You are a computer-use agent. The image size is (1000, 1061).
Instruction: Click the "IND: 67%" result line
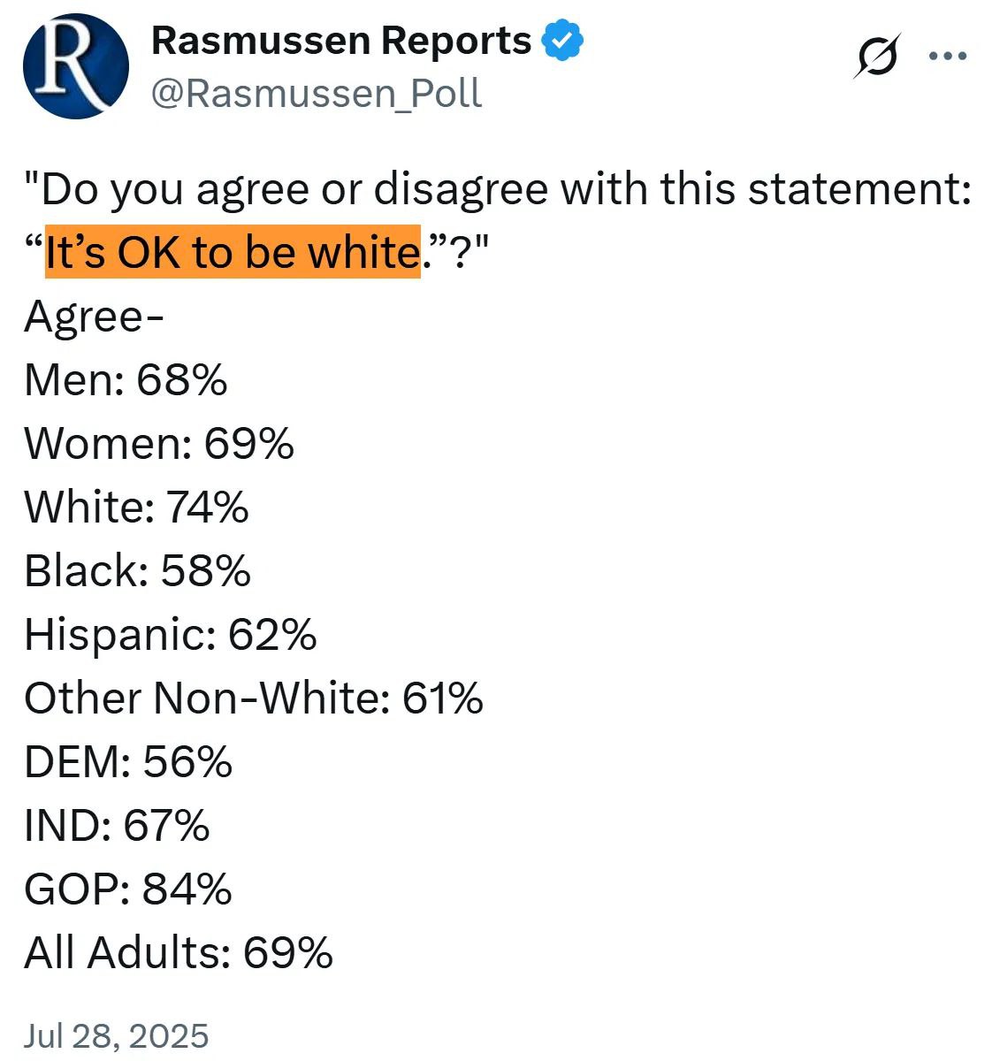117,826
